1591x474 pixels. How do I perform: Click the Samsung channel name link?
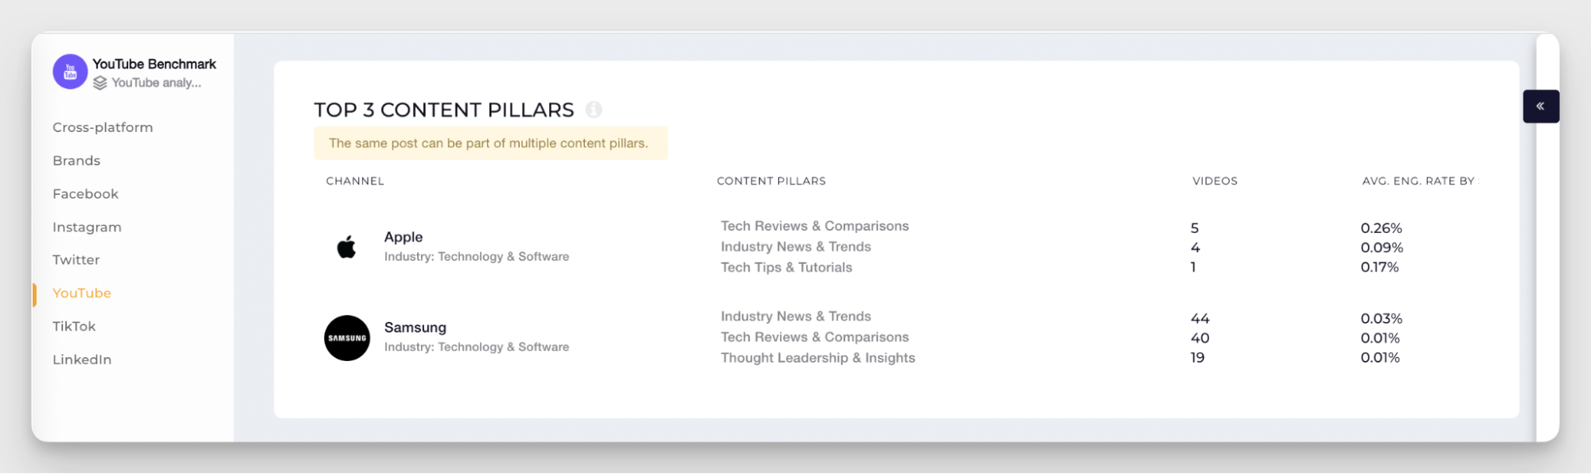point(415,327)
